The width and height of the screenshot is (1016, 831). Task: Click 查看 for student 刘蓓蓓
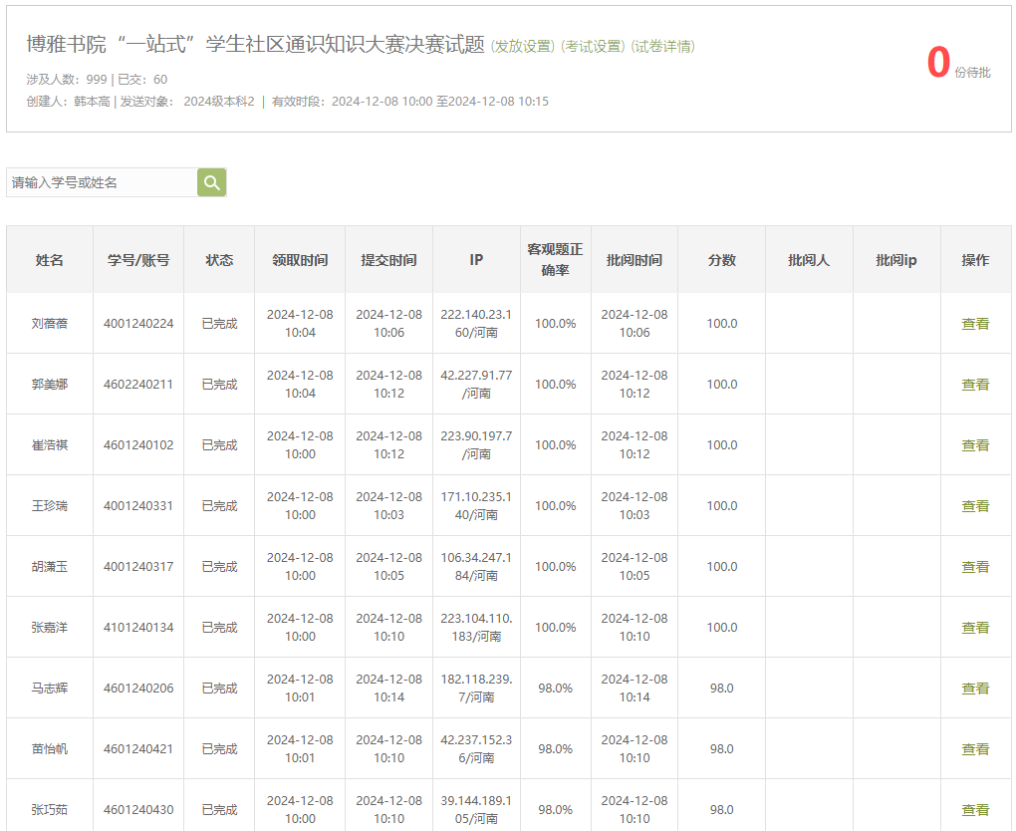coord(974,324)
